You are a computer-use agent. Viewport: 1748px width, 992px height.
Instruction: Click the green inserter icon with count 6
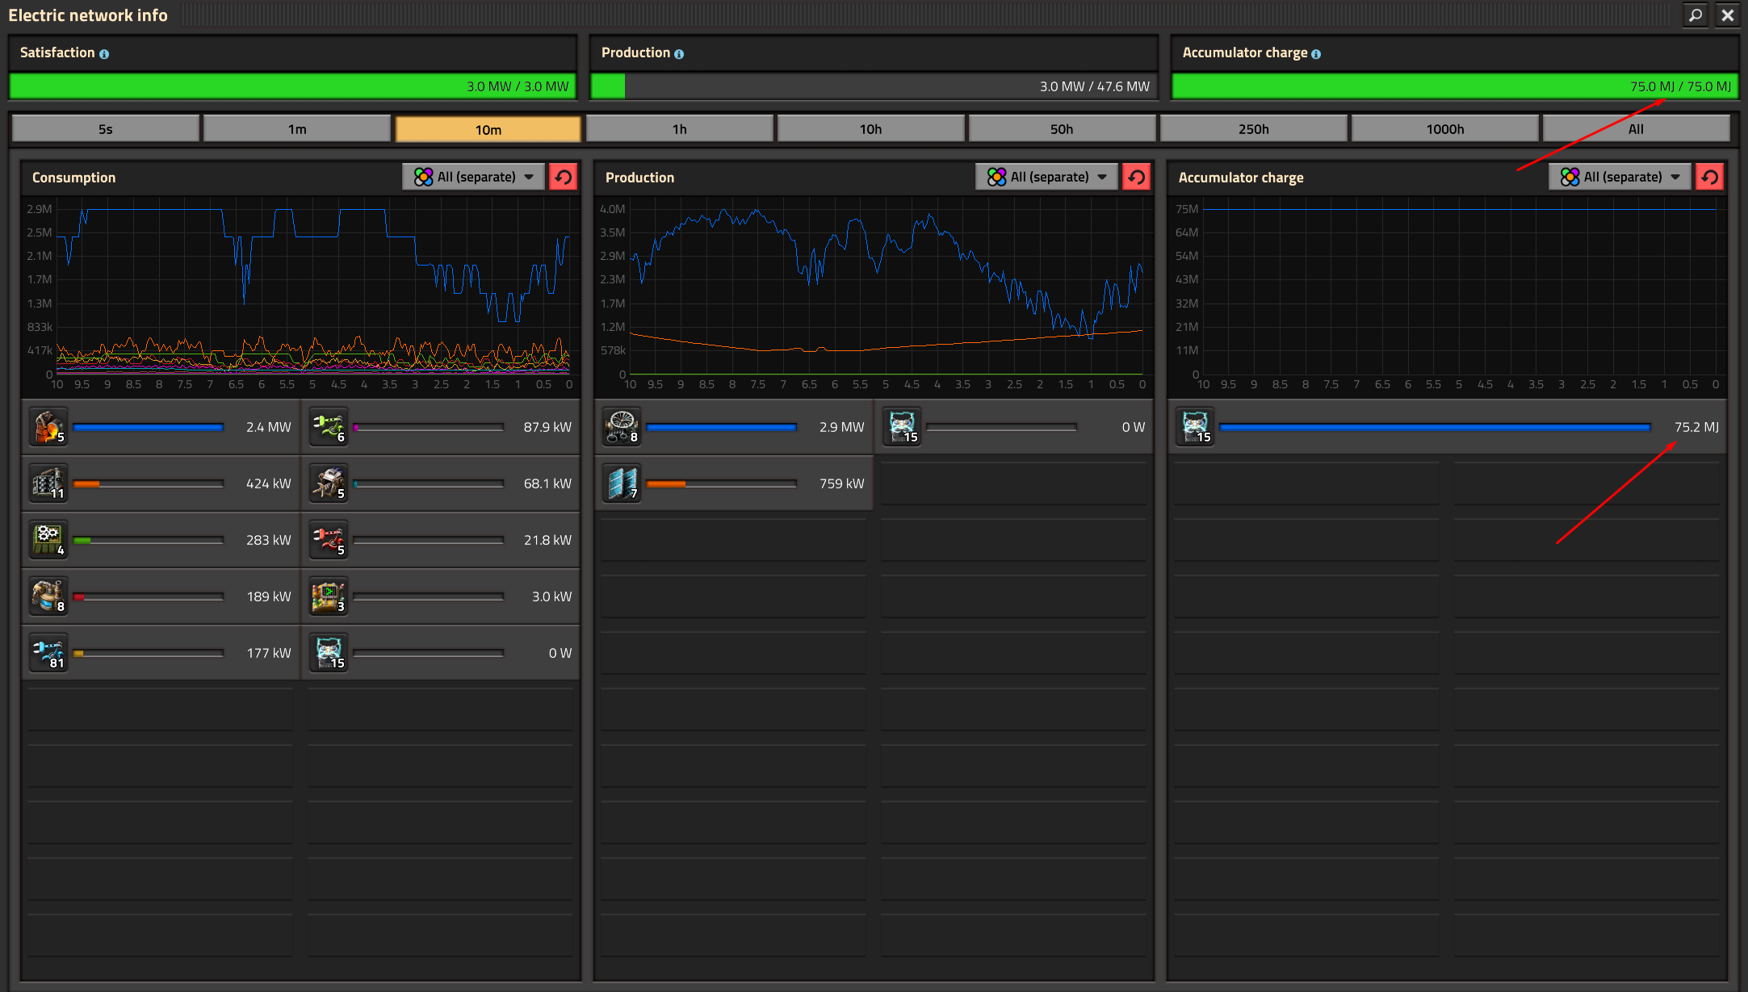pyautogui.click(x=329, y=427)
